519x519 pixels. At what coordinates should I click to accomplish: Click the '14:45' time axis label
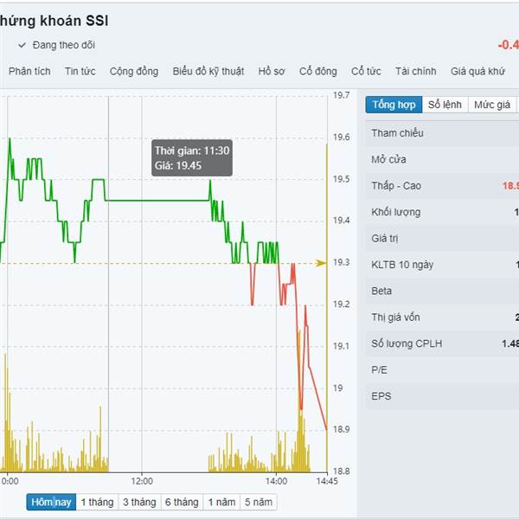[x=327, y=481]
